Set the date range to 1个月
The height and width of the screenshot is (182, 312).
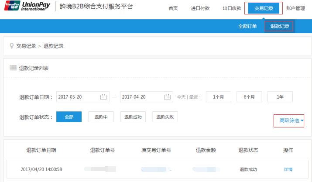coord(218,97)
